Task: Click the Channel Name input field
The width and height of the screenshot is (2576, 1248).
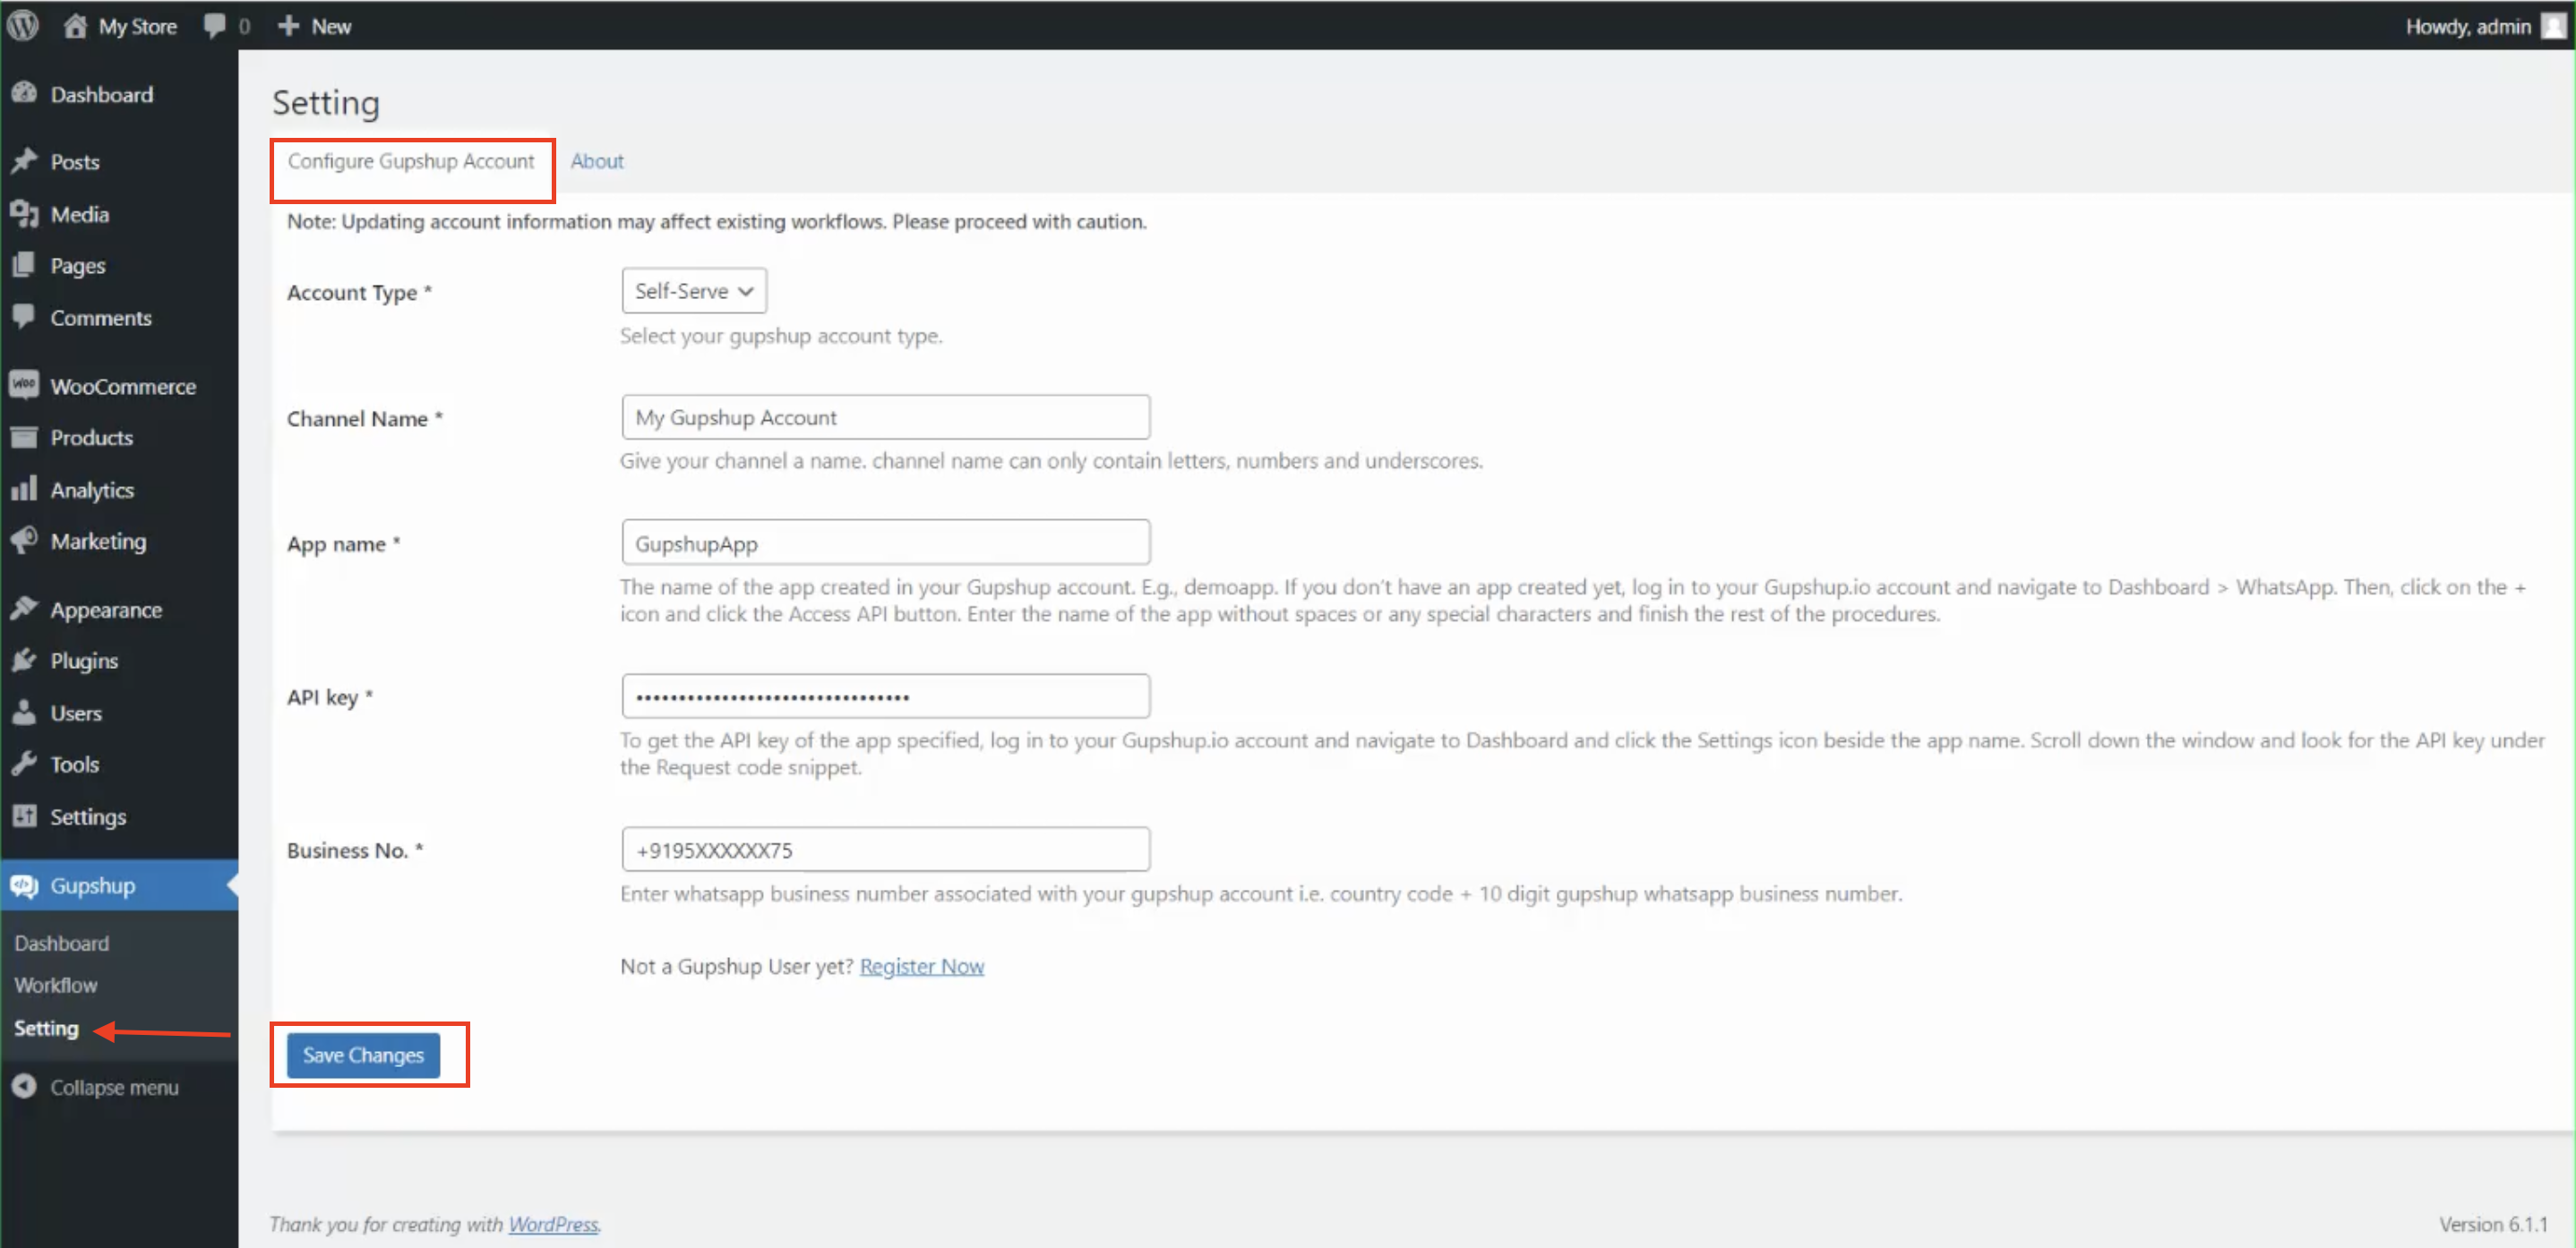Action: 884,417
